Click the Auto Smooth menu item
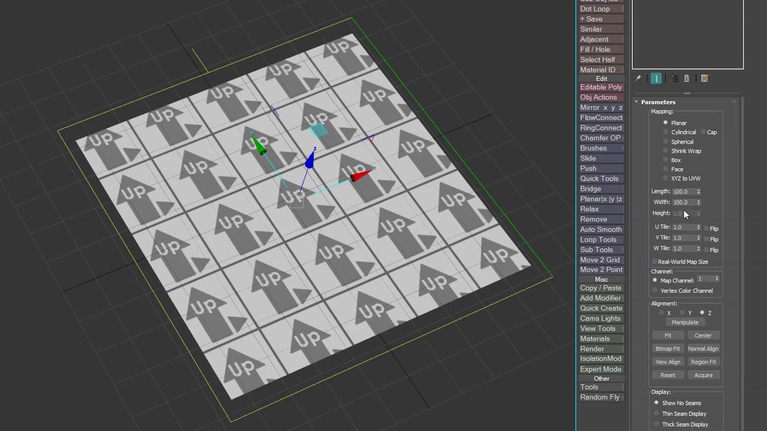The width and height of the screenshot is (767, 431). pyautogui.click(x=601, y=230)
